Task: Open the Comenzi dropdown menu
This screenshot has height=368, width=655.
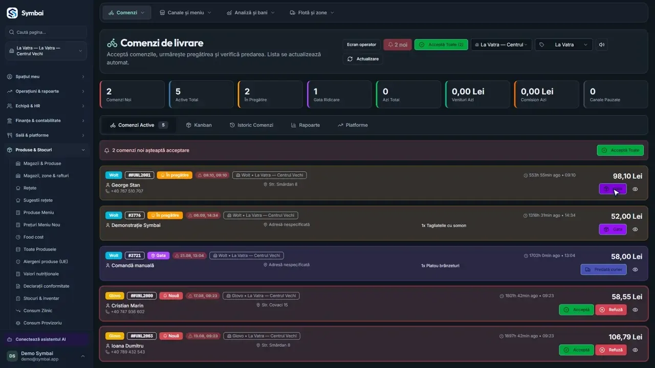Action: [127, 13]
